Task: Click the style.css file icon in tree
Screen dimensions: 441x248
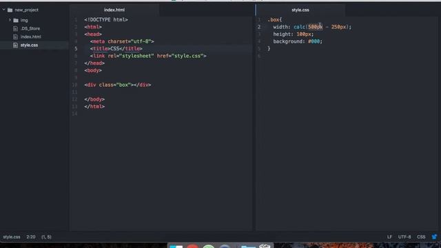Action: [x=15, y=45]
